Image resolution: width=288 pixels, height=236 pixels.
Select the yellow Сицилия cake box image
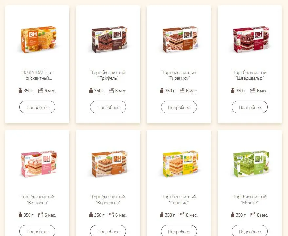(180, 164)
